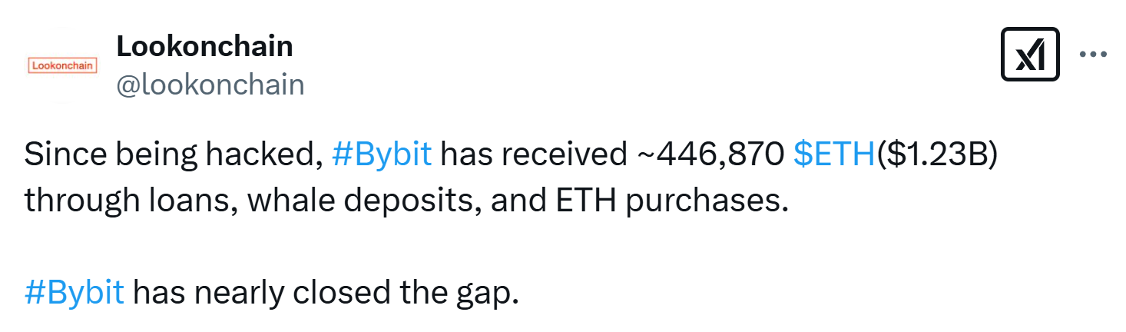Open the Grok explain-this-post icon
The image size is (1126, 332).
click(x=1030, y=54)
